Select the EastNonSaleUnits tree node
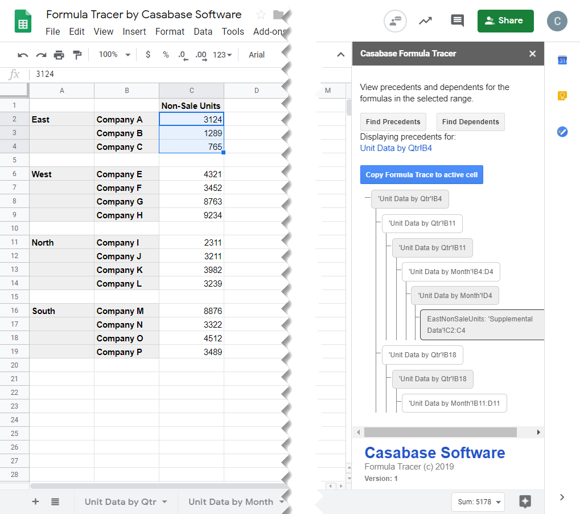This screenshot has width=580, height=514. click(482, 325)
